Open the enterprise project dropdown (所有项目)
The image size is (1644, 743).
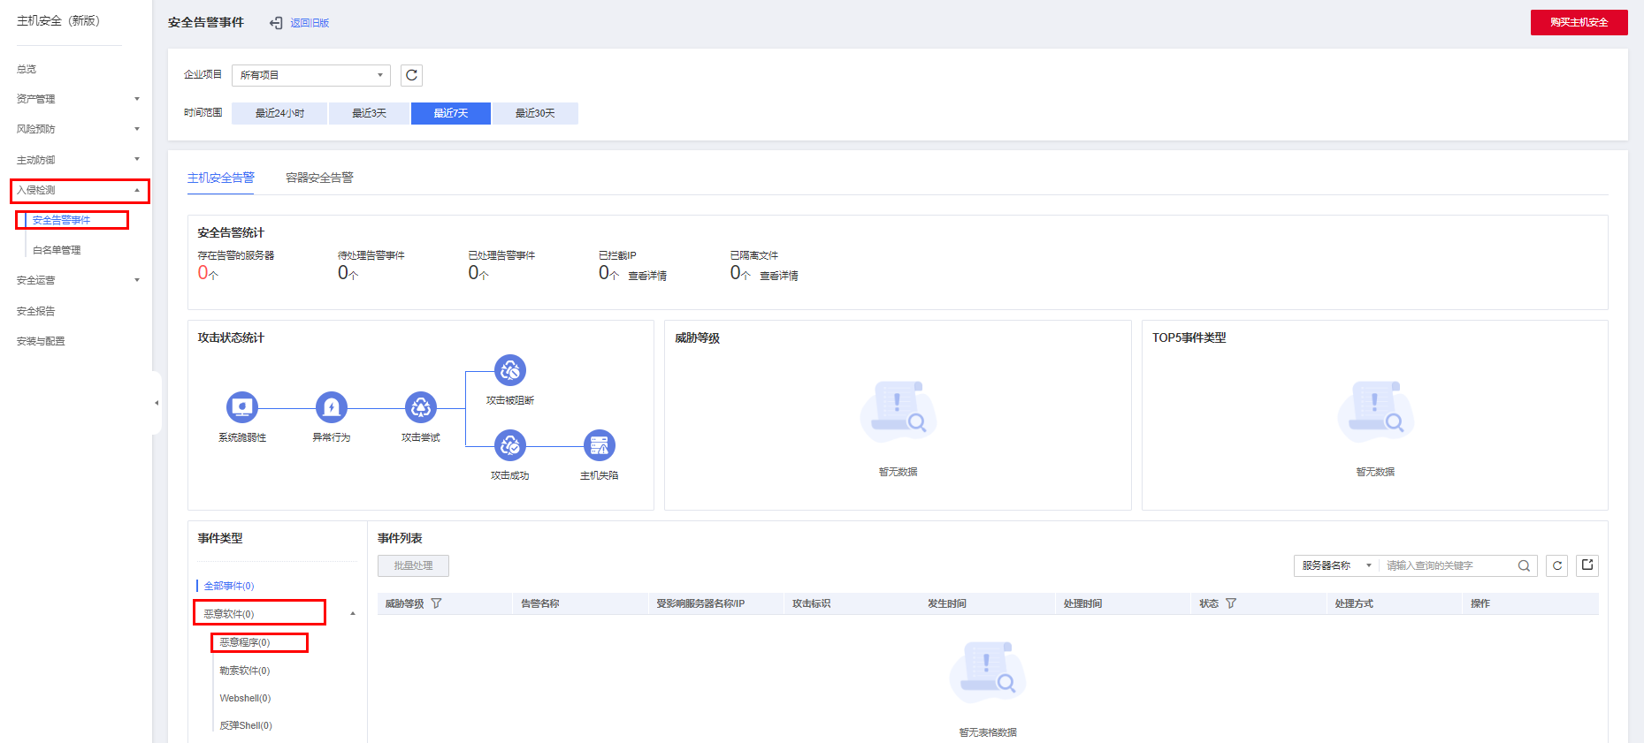(x=310, y=75)
